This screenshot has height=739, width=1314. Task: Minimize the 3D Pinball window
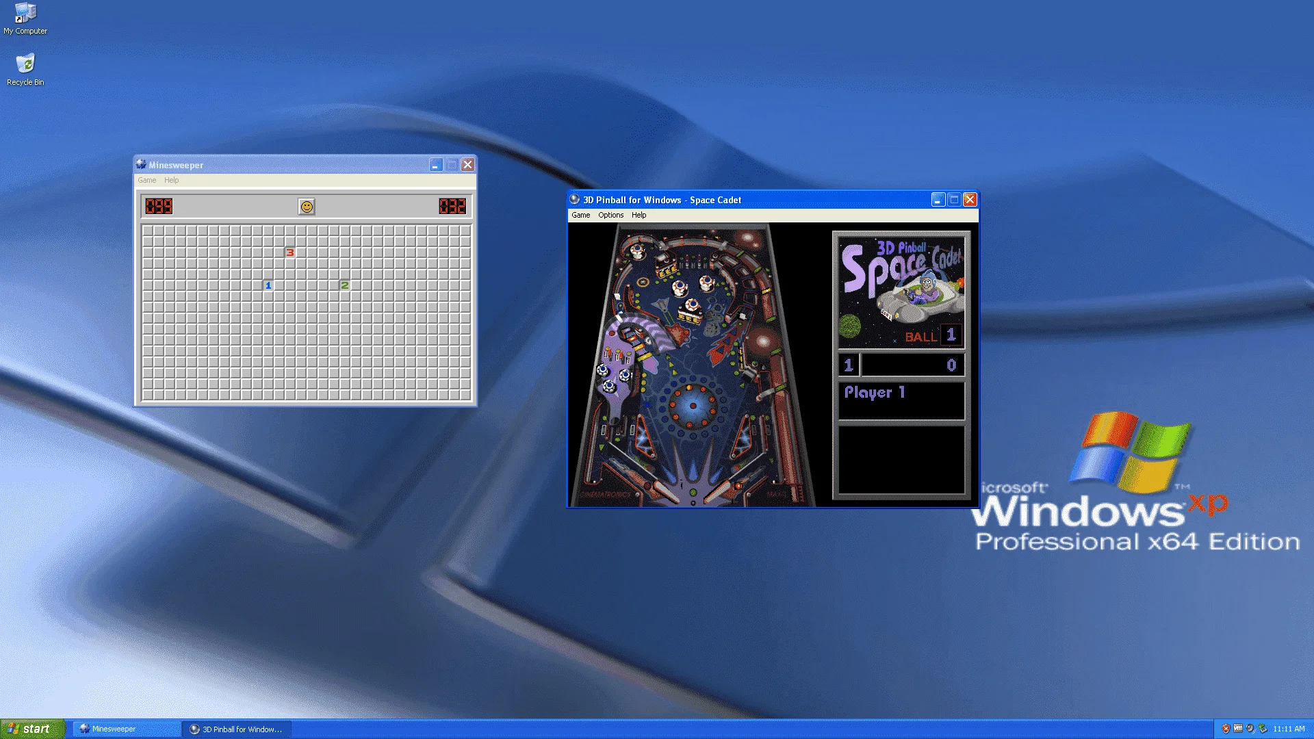tap(938, 200)
